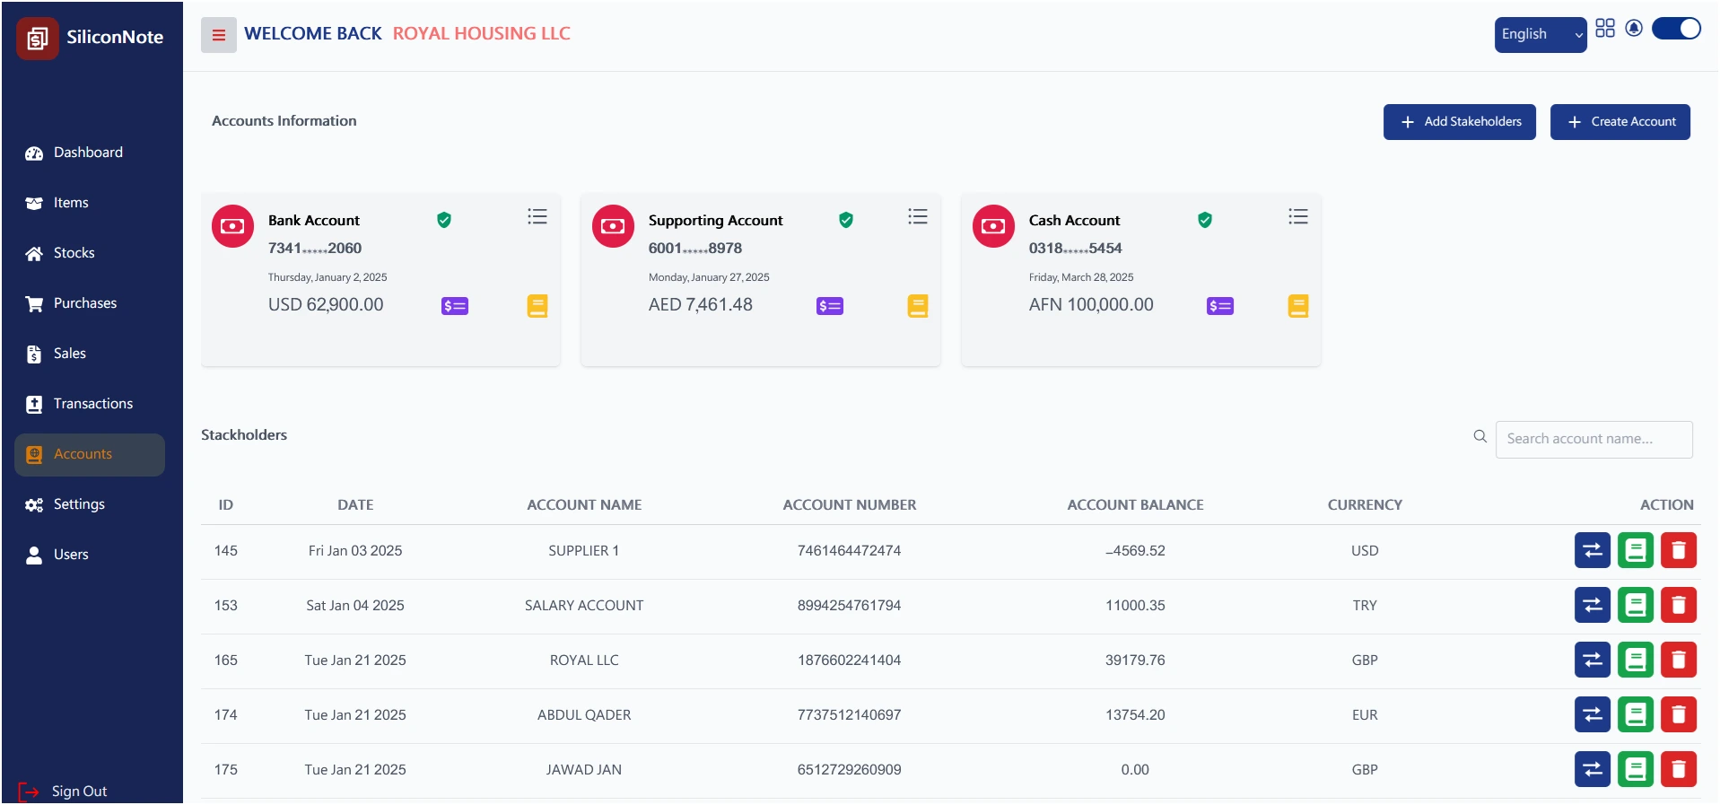Open list menu on Supporting Account card
This screenshot has height=805, width=1720.
tap(917, 216)
